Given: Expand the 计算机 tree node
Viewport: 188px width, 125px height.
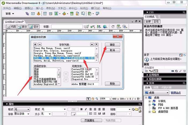Looking at the screenshot, I should click(x=150, y=101).
